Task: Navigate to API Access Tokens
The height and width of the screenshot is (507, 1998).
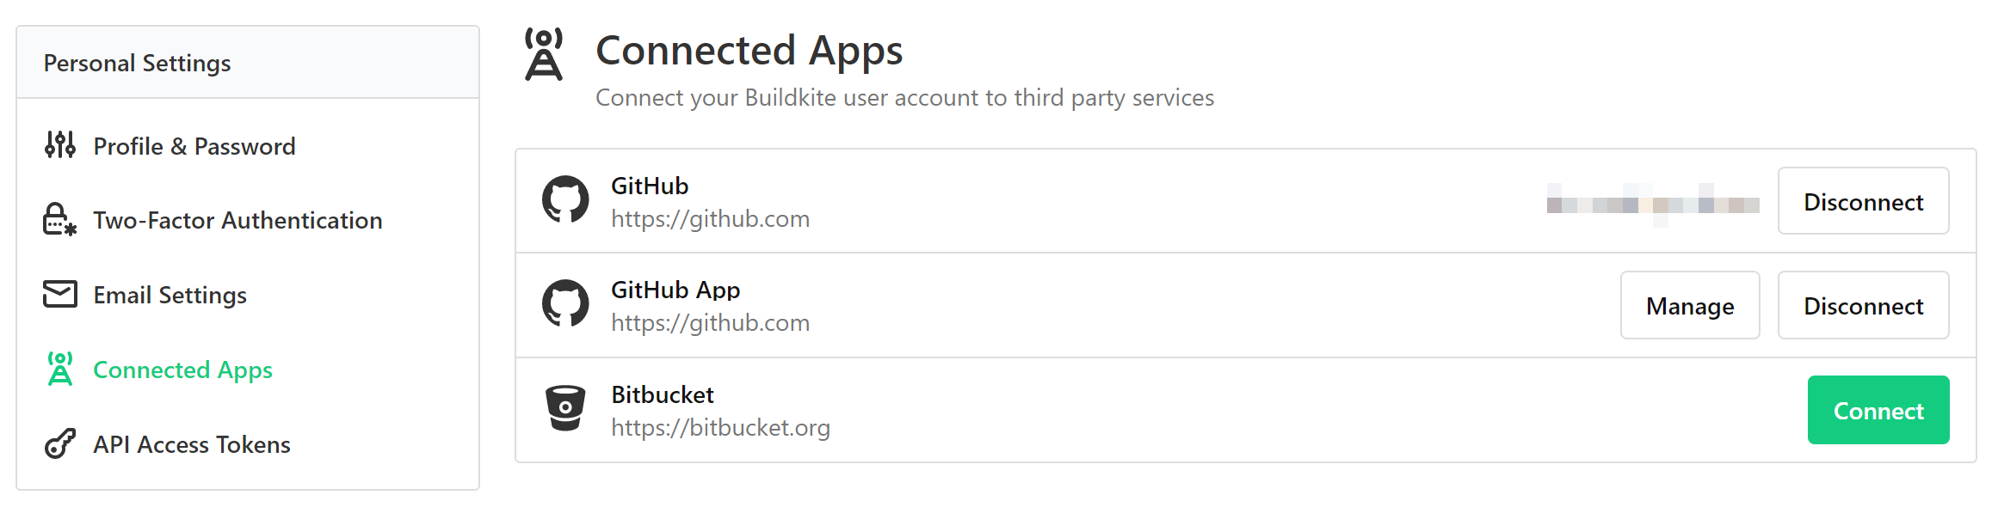Action: [192, 444]
